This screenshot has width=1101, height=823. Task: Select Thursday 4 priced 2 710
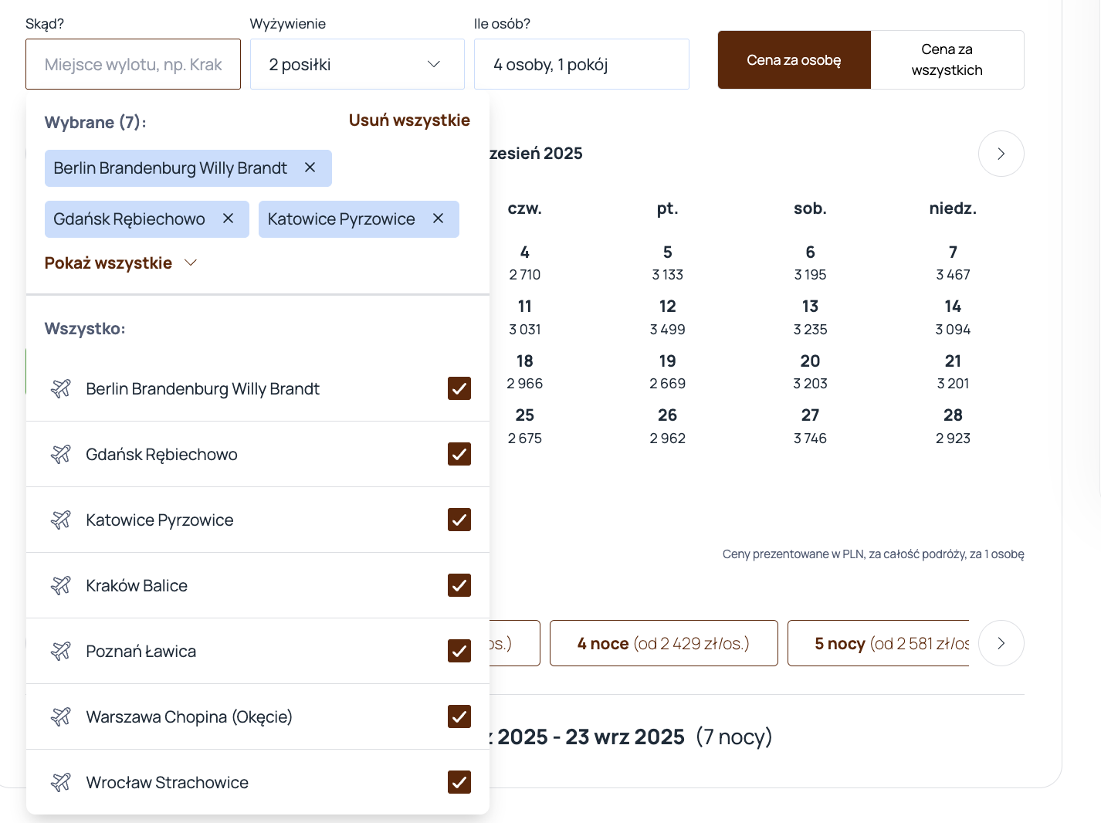point(525,263)
